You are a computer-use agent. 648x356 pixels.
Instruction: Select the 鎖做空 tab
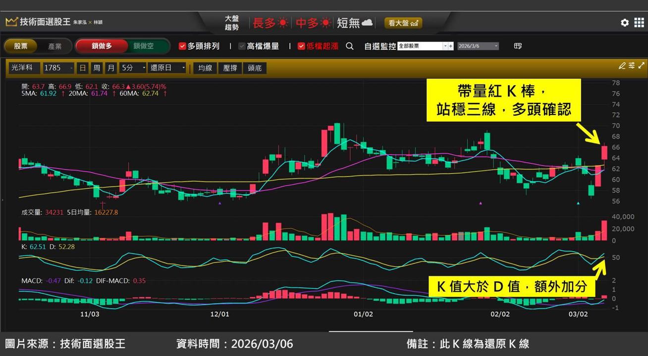coord(144,46)
